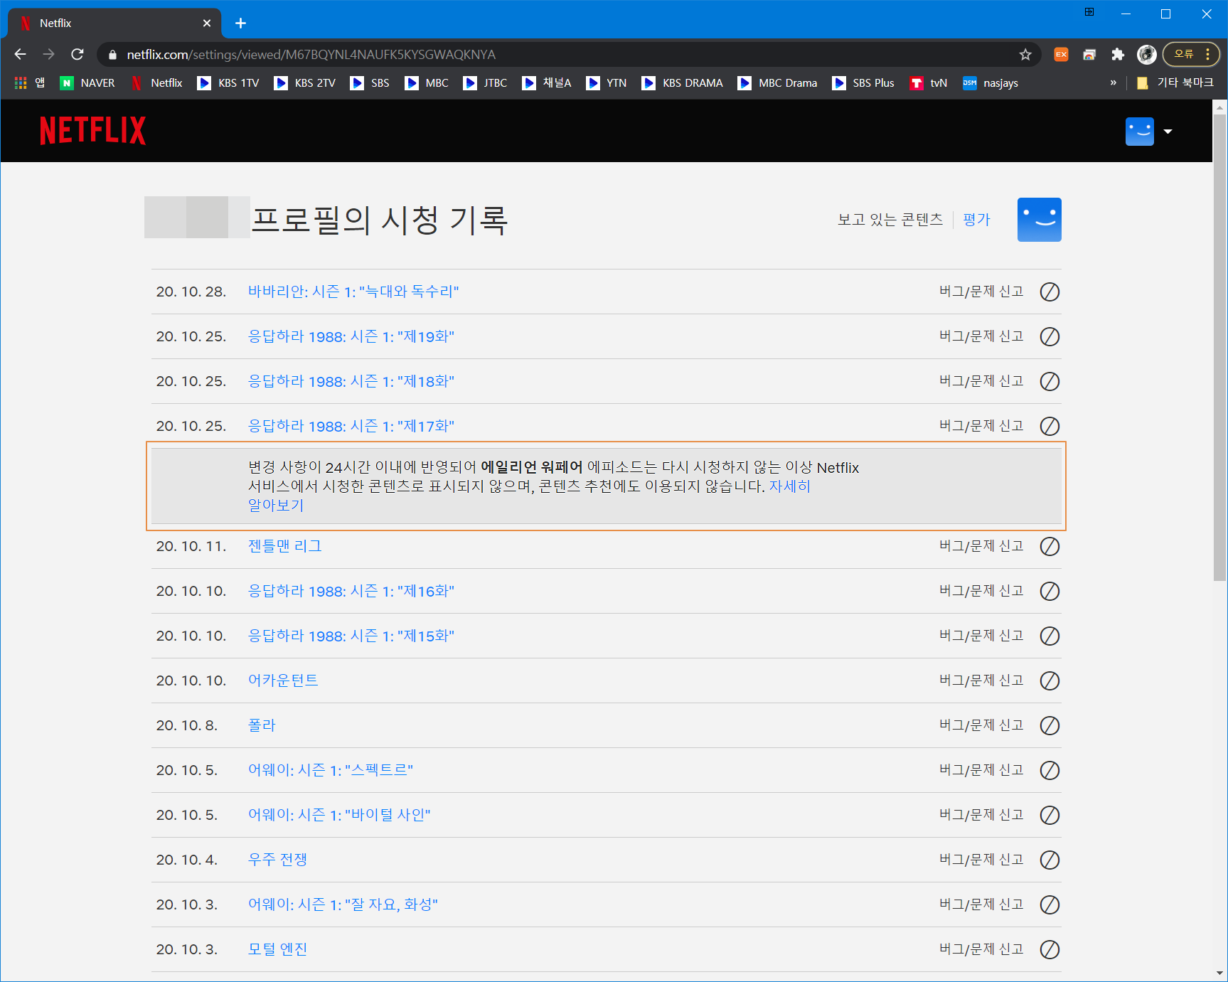The height and width of the screenshot is (982, 1228).
Task: Report problem for 어카운턴트
Action: [x=981, y=681]
